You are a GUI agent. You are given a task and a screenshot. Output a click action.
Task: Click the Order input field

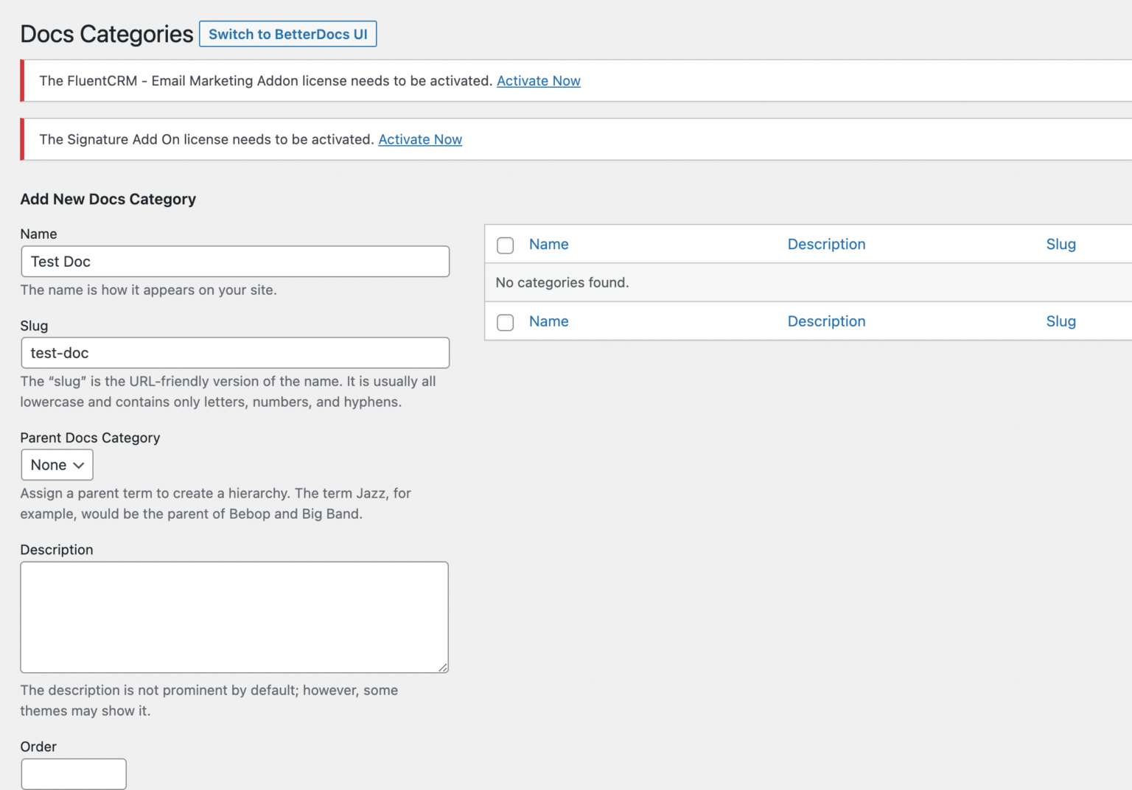point(73,774)
